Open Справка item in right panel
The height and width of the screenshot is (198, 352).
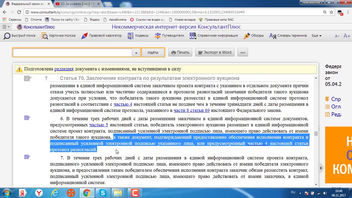(333, 99)
